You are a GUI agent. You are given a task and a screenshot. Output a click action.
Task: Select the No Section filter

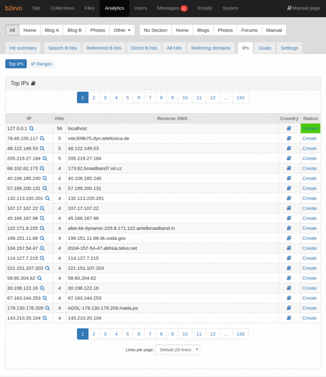[155, 30]
